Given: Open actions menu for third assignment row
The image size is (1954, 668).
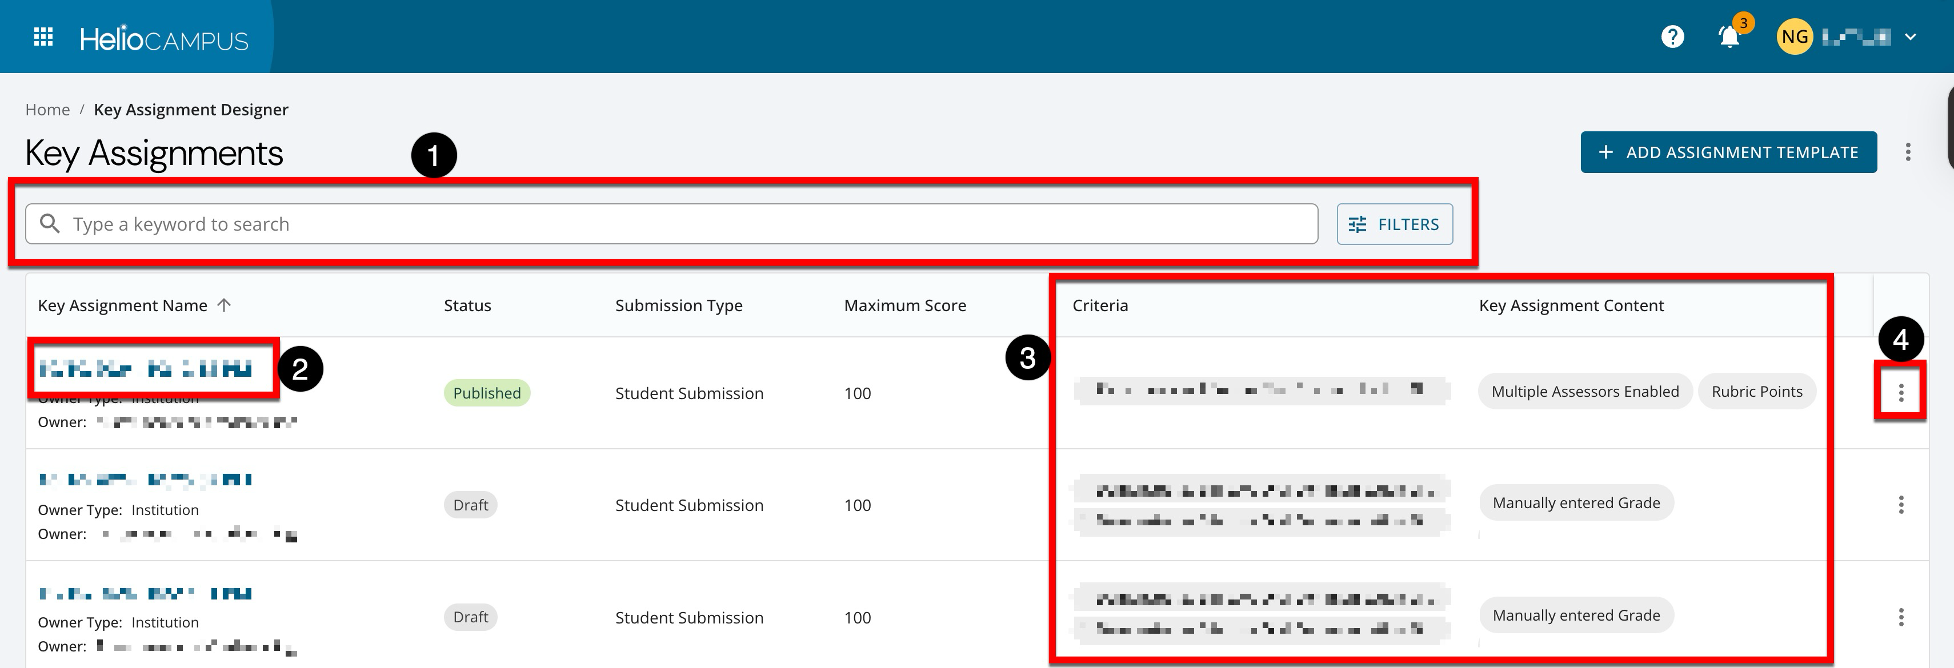Looking at the screenshot, I should click(x=1900, y=617).
